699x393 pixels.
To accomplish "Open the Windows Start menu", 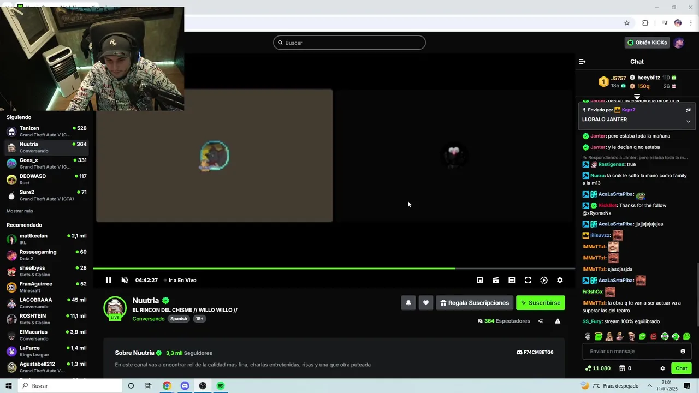I will (8, 386).
